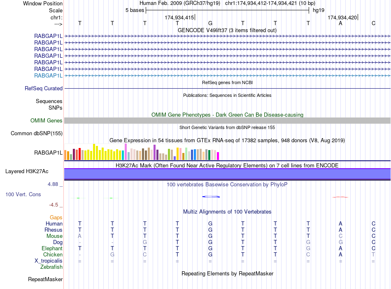
Task: Open Repeating Elements by RepeatMasker title
Action: [x=227, y=273]
